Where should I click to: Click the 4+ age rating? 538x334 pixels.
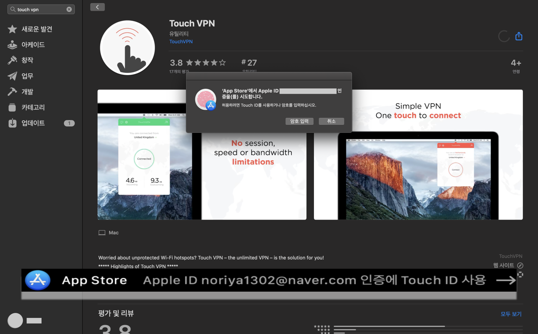tap(516, 63)
